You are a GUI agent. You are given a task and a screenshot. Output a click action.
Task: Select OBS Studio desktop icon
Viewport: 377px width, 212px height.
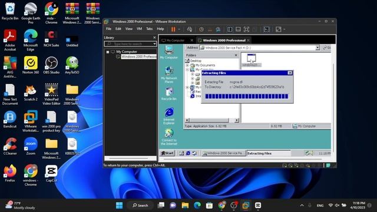click(51, 65)
